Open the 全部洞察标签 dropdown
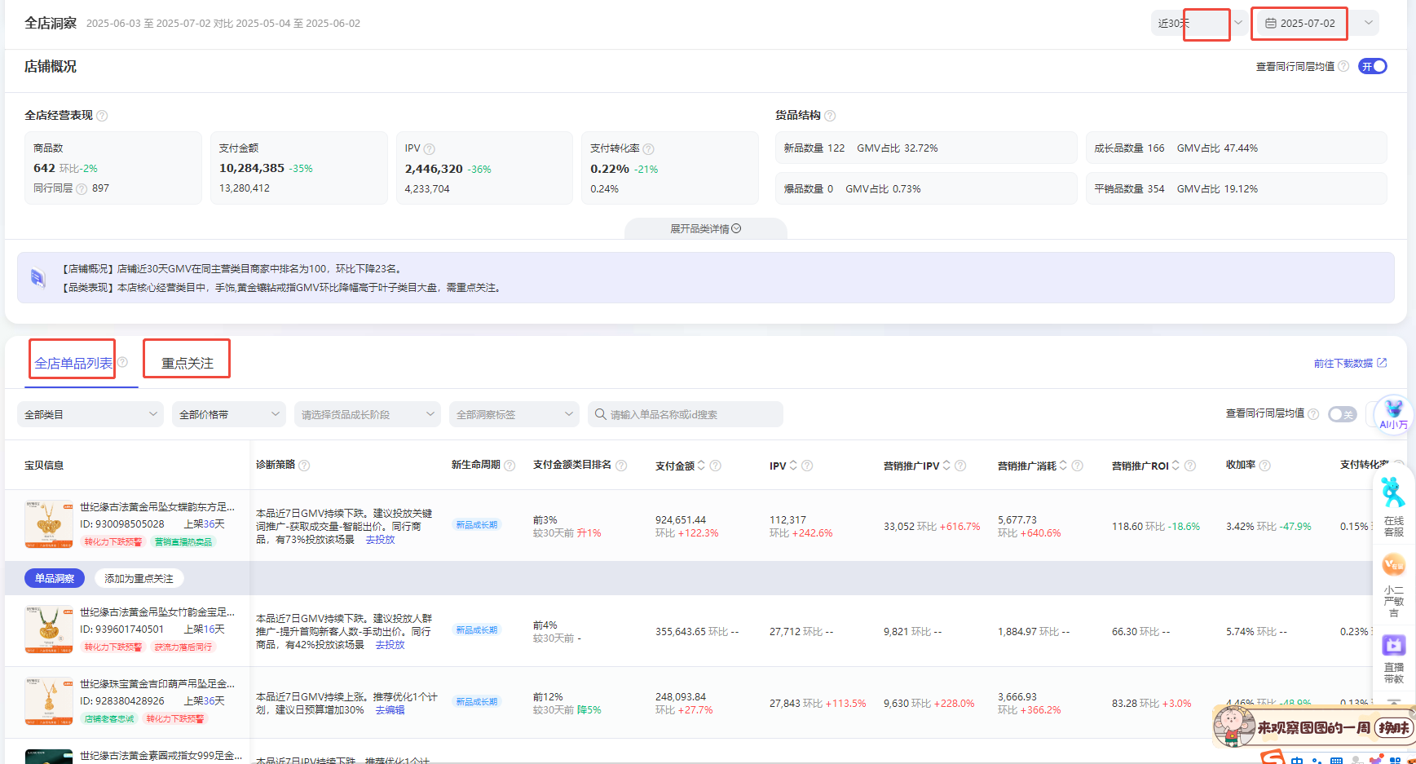1416x764 pixels. tap(514, 414)
